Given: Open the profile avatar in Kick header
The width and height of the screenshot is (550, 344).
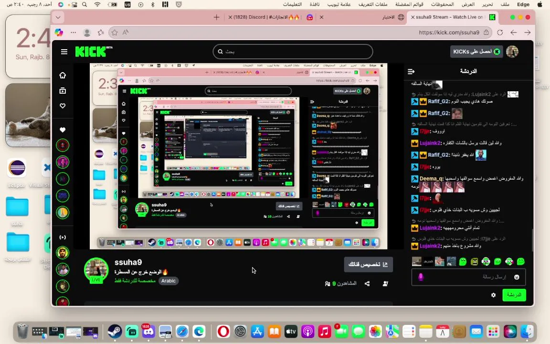Looking at the screenshot, I should tap(512, 52).
